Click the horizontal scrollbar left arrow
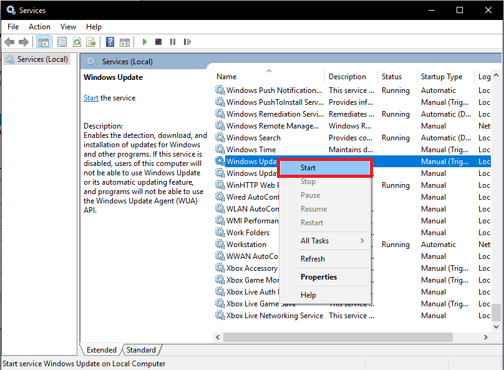 click(218, 337)
